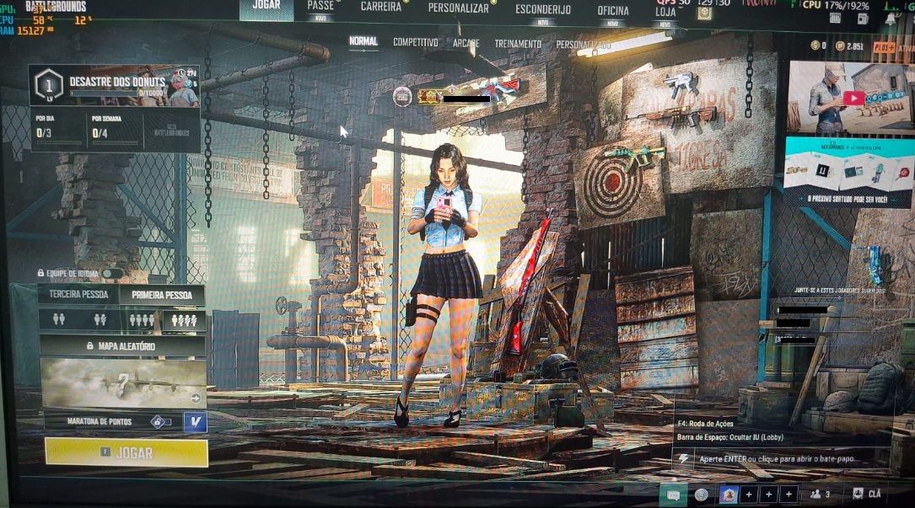Open the OFICINA tab
915x508 pixels.
tap(613, 11)
